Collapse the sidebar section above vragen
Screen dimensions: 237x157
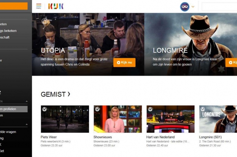[27, 124]
